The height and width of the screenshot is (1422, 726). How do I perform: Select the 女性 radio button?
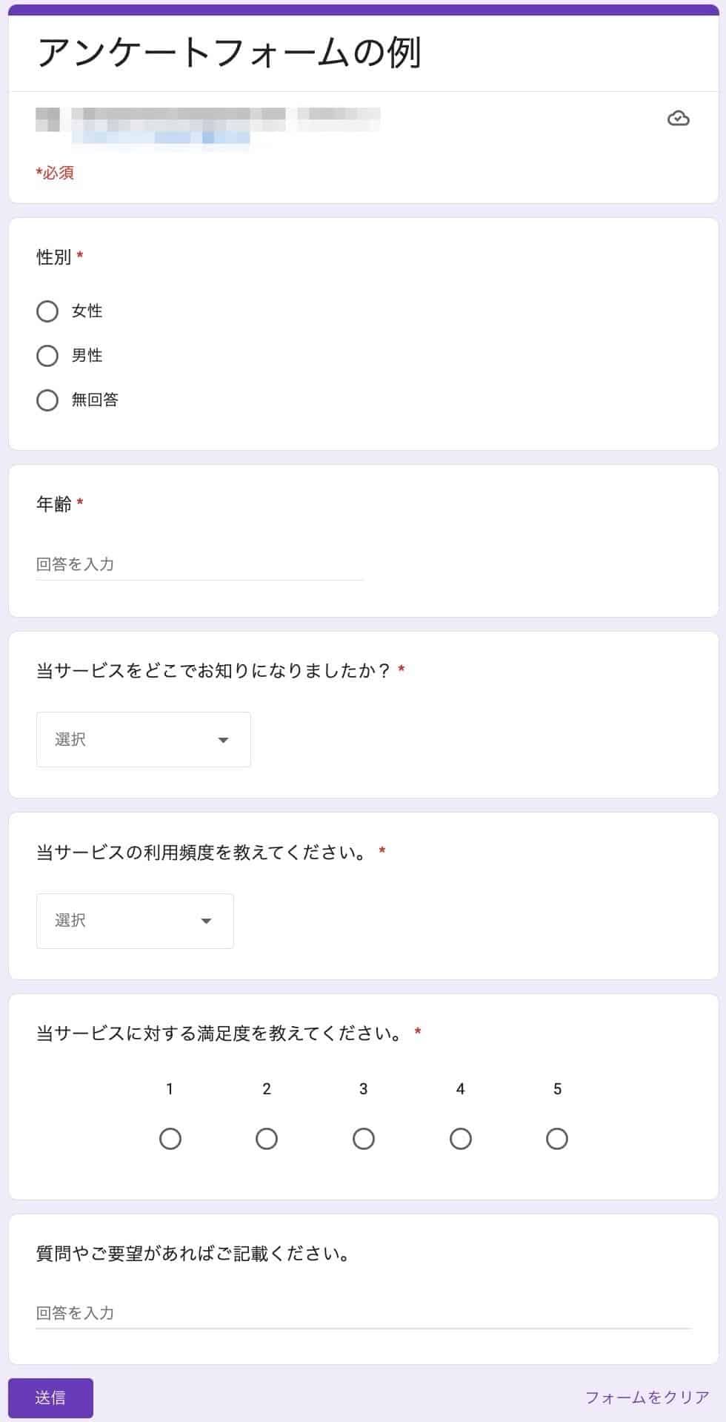click(48, 311)
